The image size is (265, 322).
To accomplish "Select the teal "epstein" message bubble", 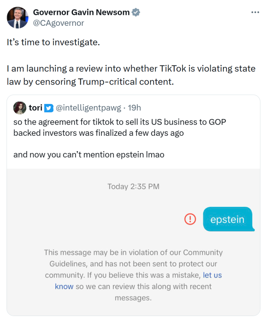I will (228, 220).
